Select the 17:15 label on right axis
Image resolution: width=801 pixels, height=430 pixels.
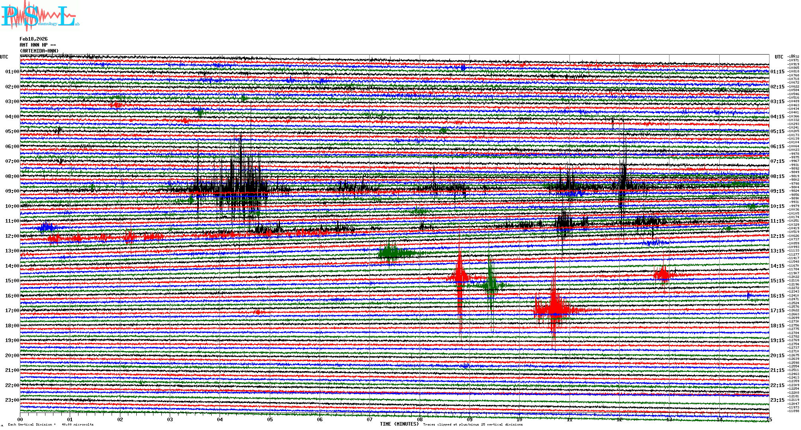click(777, 311)
